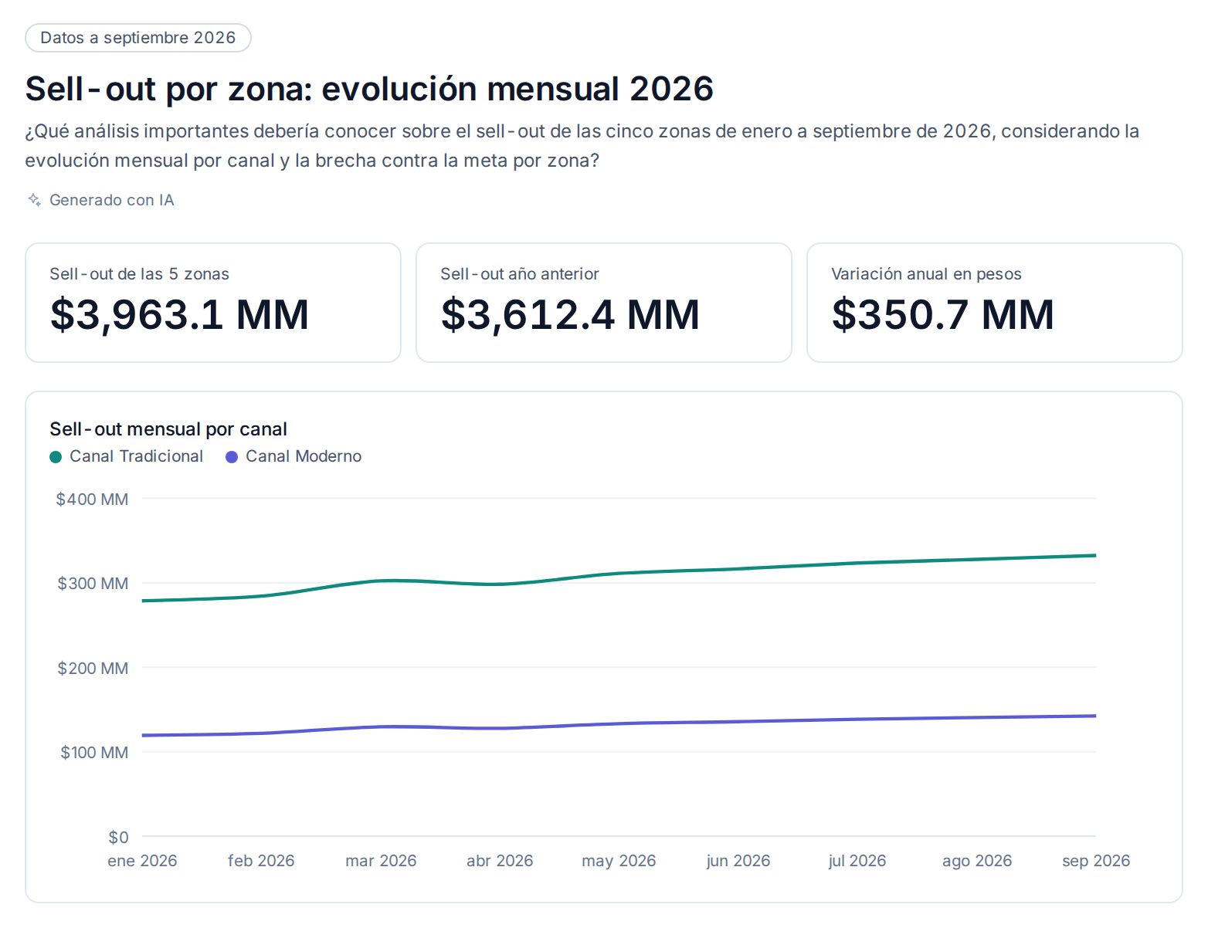This screenshot has height=928, width=1208.
Task: Click the $300 MM y-axis label
Action: 93,584
